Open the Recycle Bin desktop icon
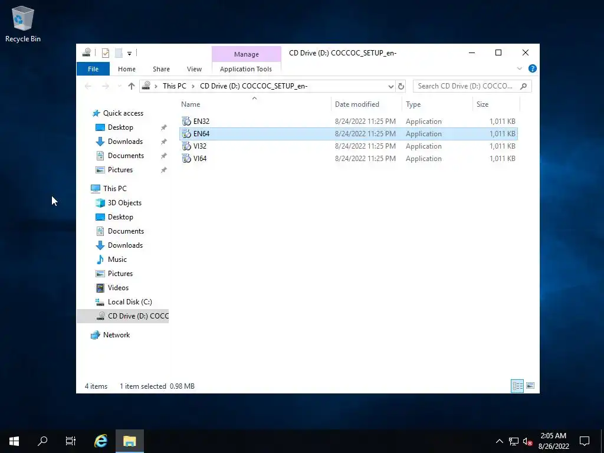This screenshot has height=453, width=604. coord(23,24)
